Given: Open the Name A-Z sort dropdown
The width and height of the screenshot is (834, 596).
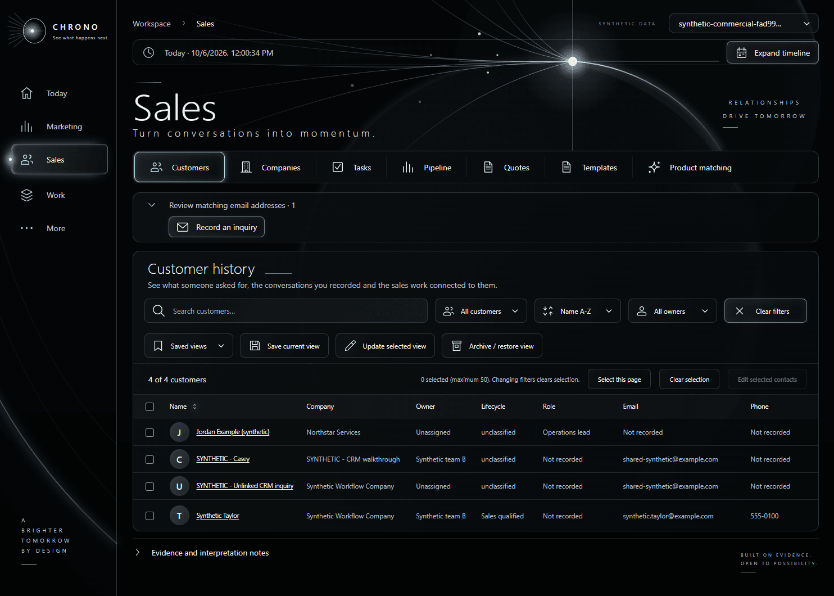Looking at the screenshot, I should pos(577,311).
